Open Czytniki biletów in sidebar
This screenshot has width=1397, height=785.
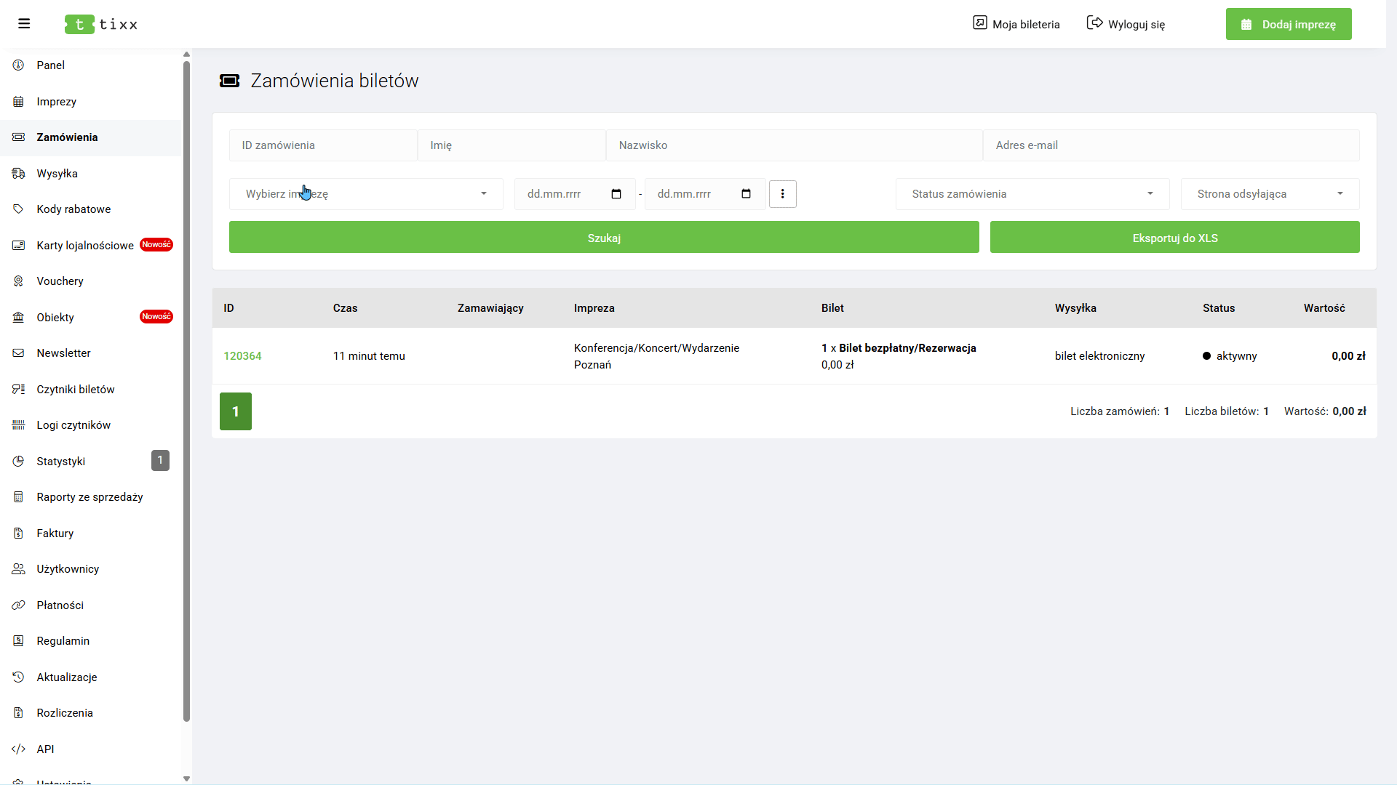click(76, 390)
